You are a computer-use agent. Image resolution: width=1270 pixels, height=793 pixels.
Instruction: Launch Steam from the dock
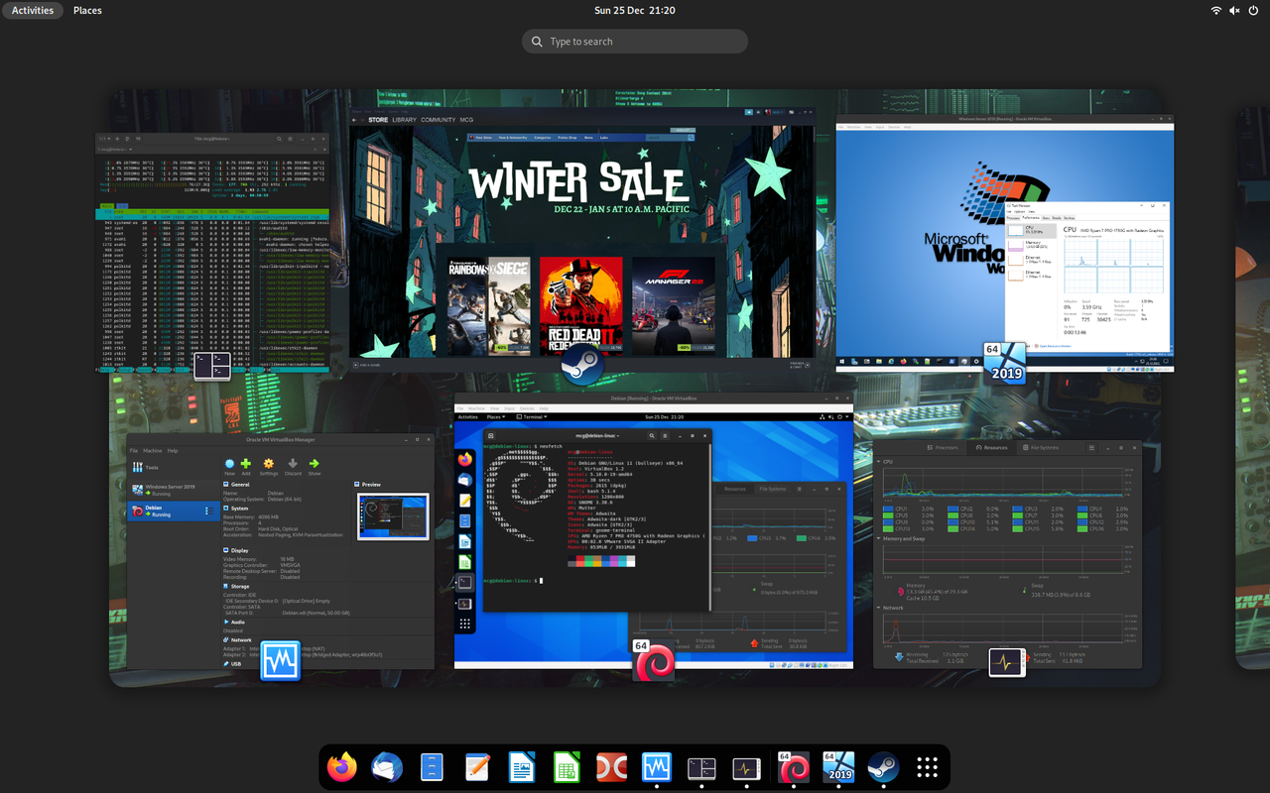click(882, 767)
